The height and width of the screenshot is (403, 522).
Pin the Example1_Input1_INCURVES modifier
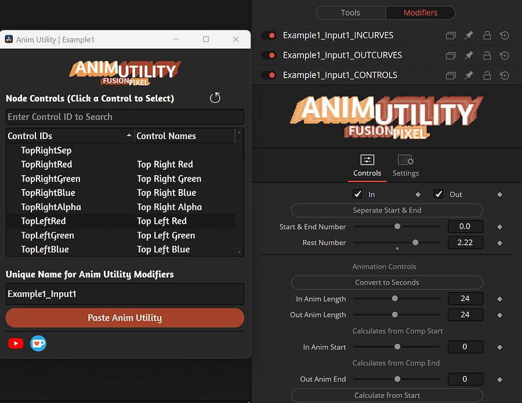pos(469,35)
